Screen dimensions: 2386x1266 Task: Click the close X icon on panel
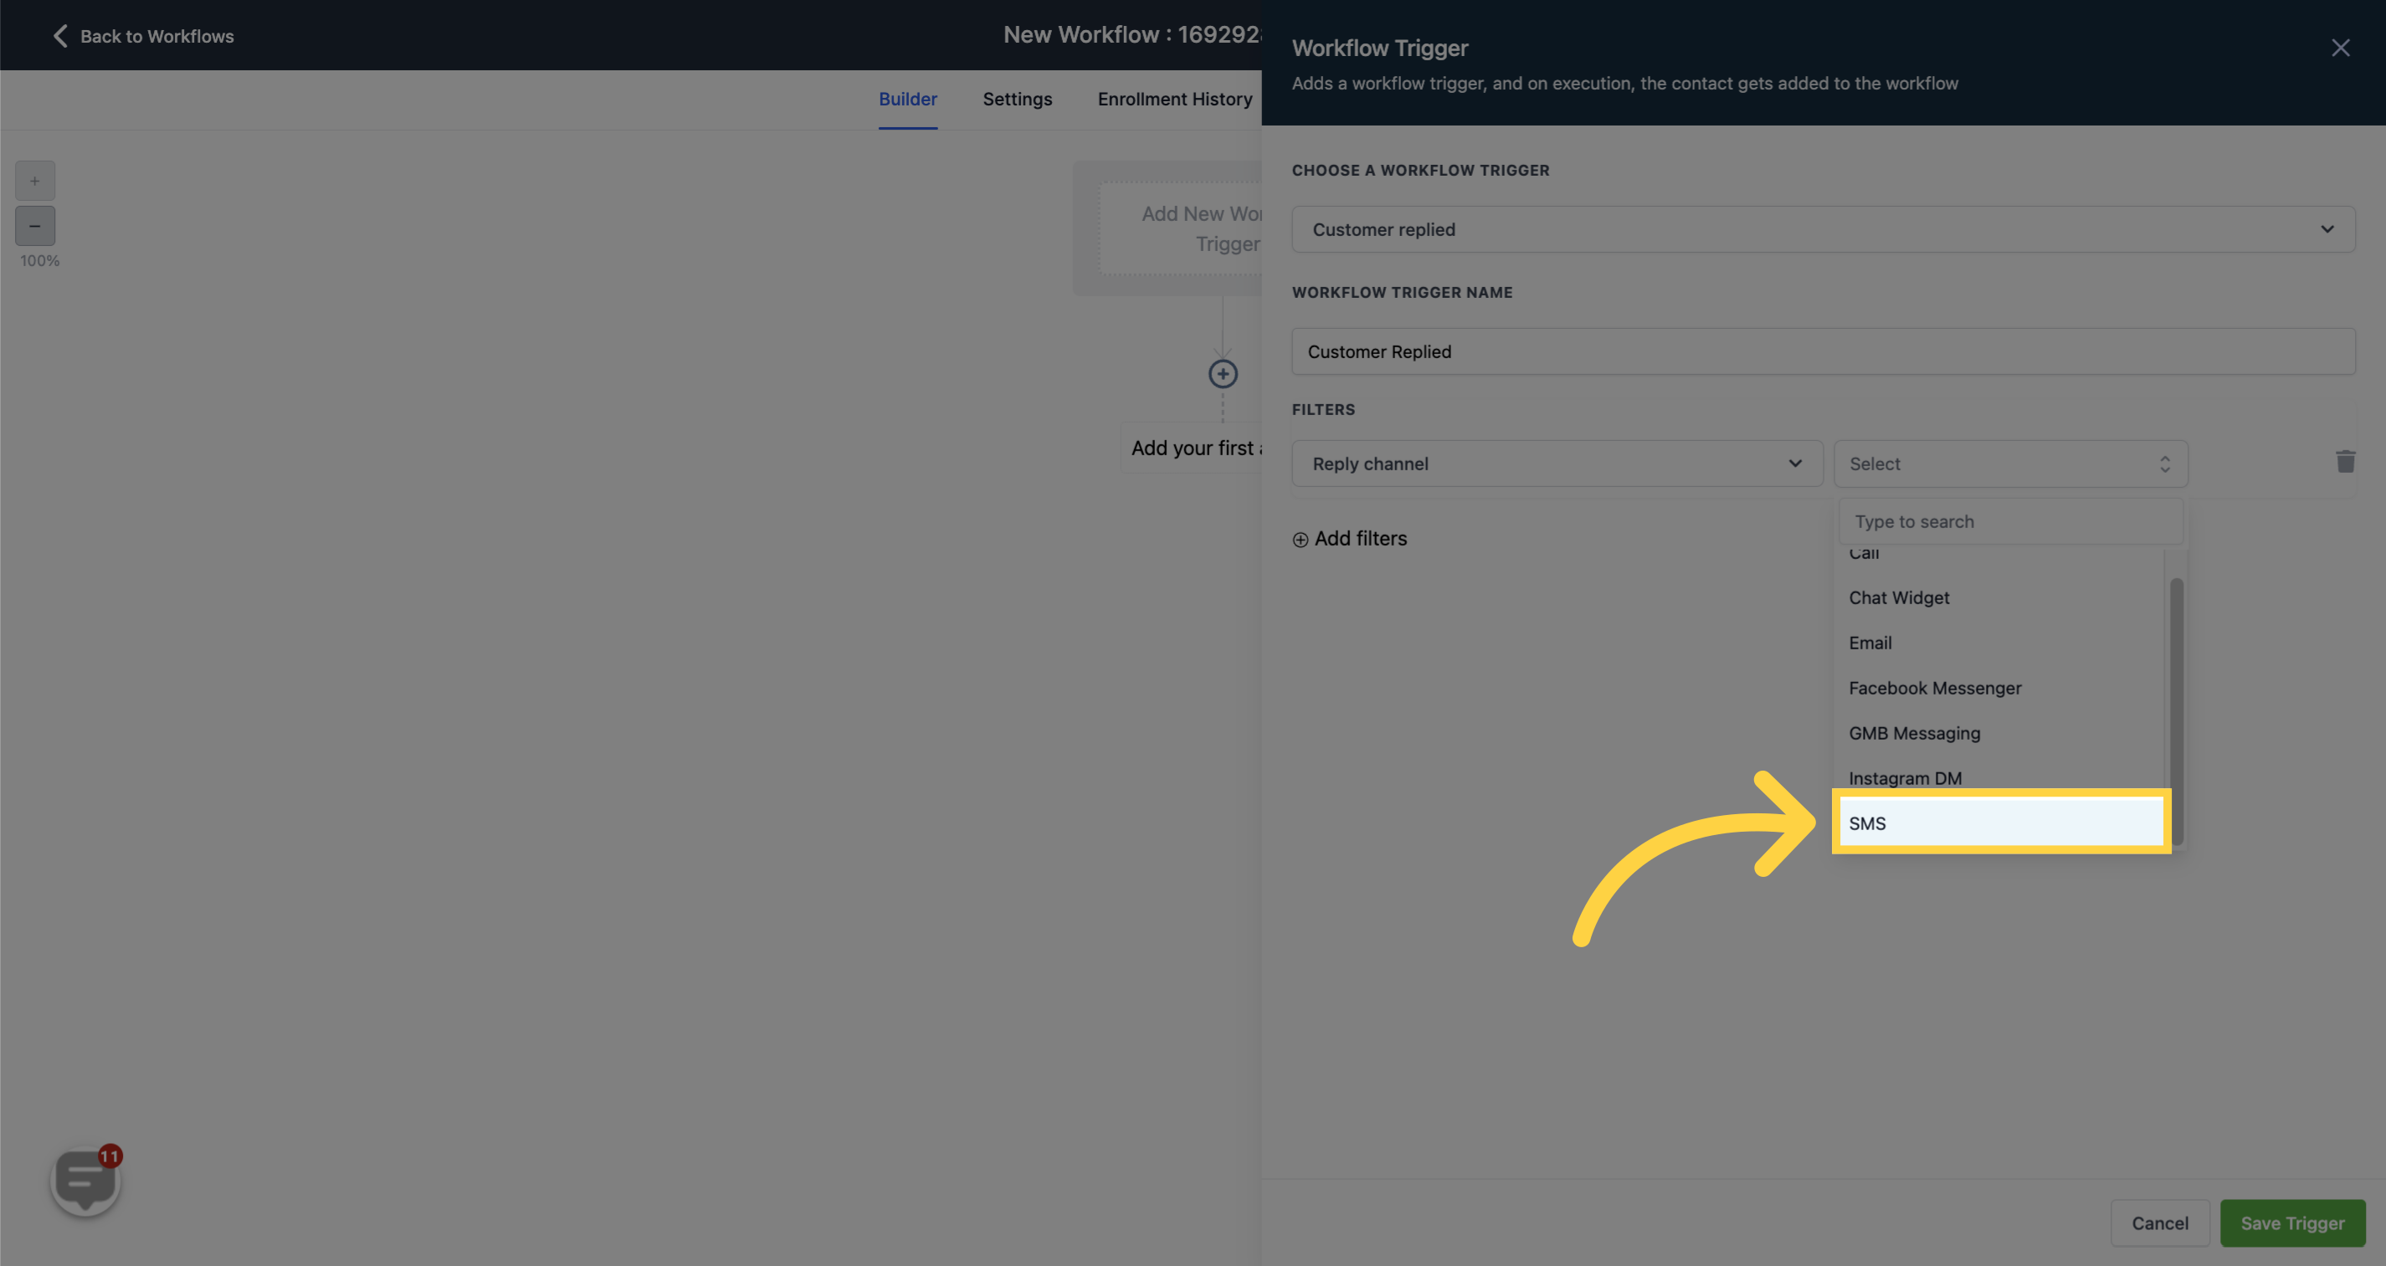coord(2340,48)
